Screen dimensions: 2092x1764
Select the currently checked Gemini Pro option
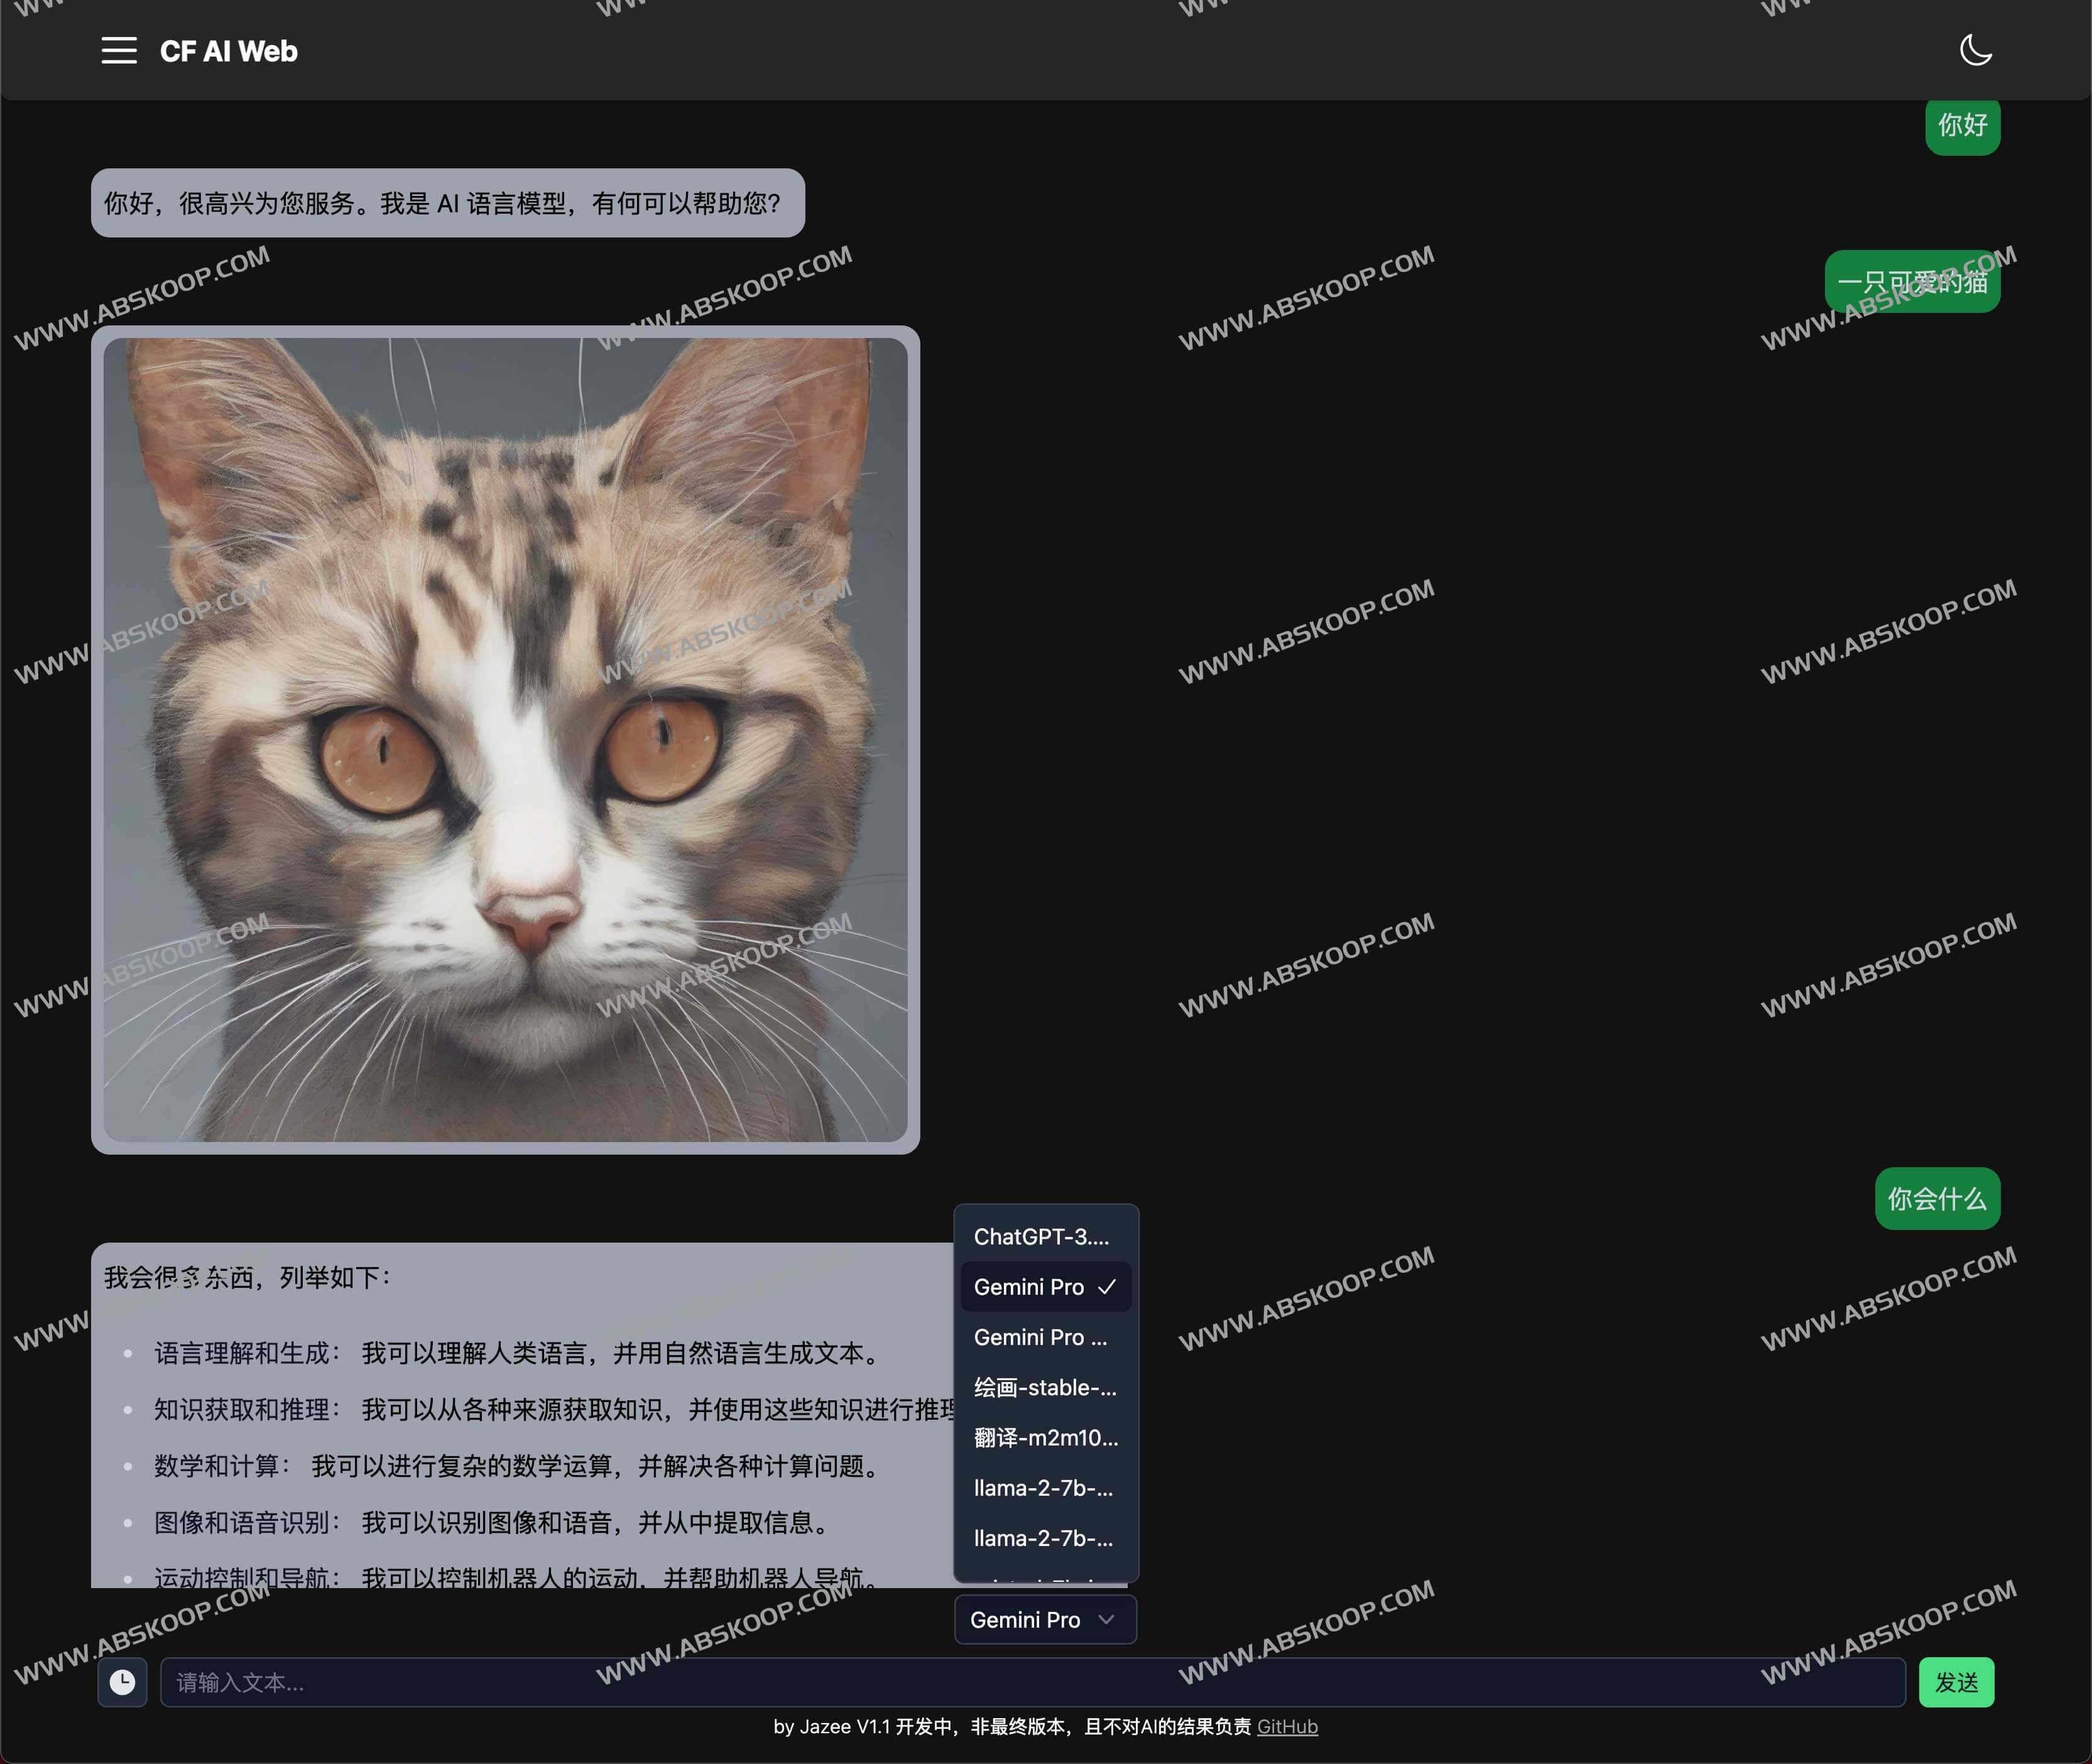coord(1030,1287)
